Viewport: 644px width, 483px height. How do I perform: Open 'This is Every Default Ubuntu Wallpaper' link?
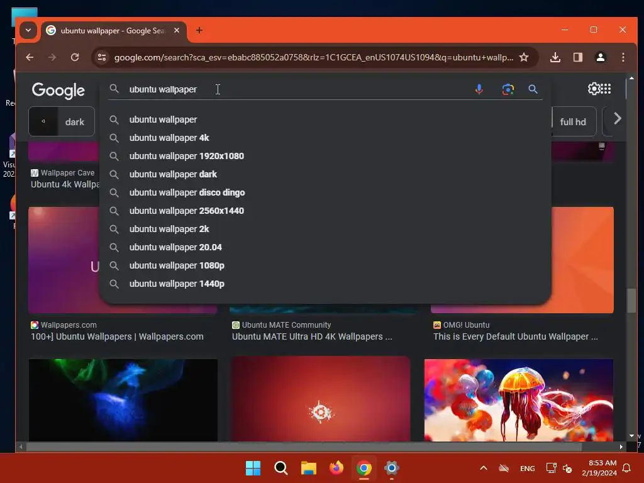point(516,336)
